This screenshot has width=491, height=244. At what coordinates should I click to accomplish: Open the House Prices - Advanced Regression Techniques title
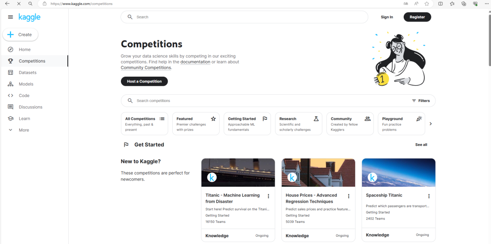point(311,198)
